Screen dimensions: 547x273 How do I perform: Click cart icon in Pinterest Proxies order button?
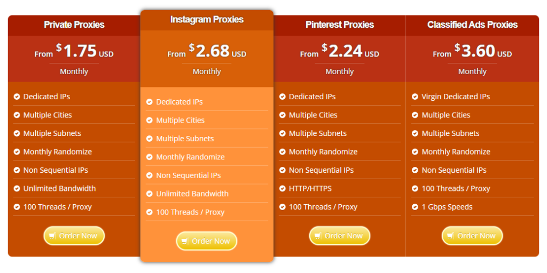pyautogui.click(x=318, y=236)
